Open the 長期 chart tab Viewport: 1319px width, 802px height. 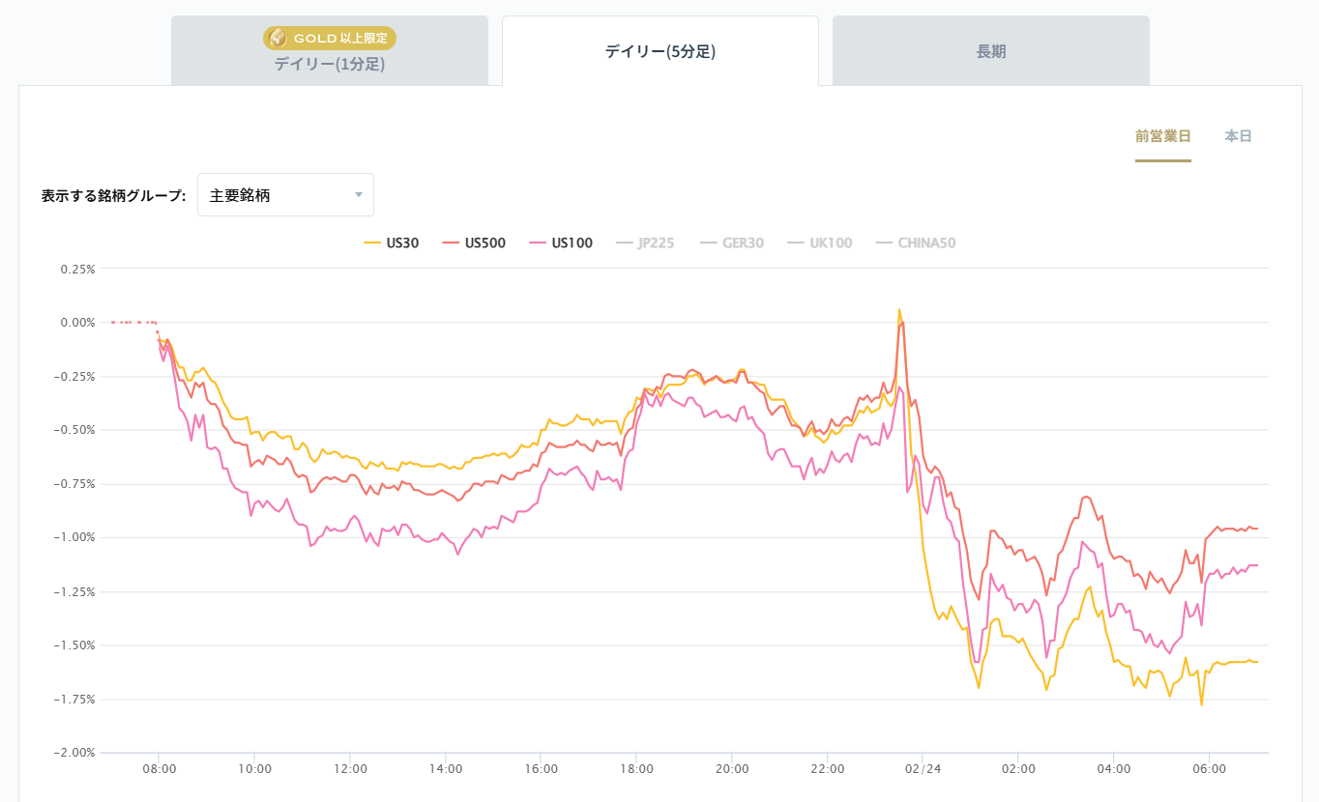[x=989, y=50]
